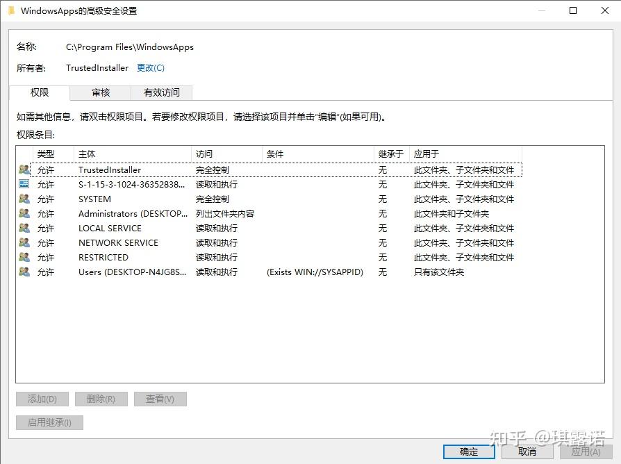Screen dimensions: 621x464
Task: Open the 有效访问 tab
Action: (x=162, y=92)
